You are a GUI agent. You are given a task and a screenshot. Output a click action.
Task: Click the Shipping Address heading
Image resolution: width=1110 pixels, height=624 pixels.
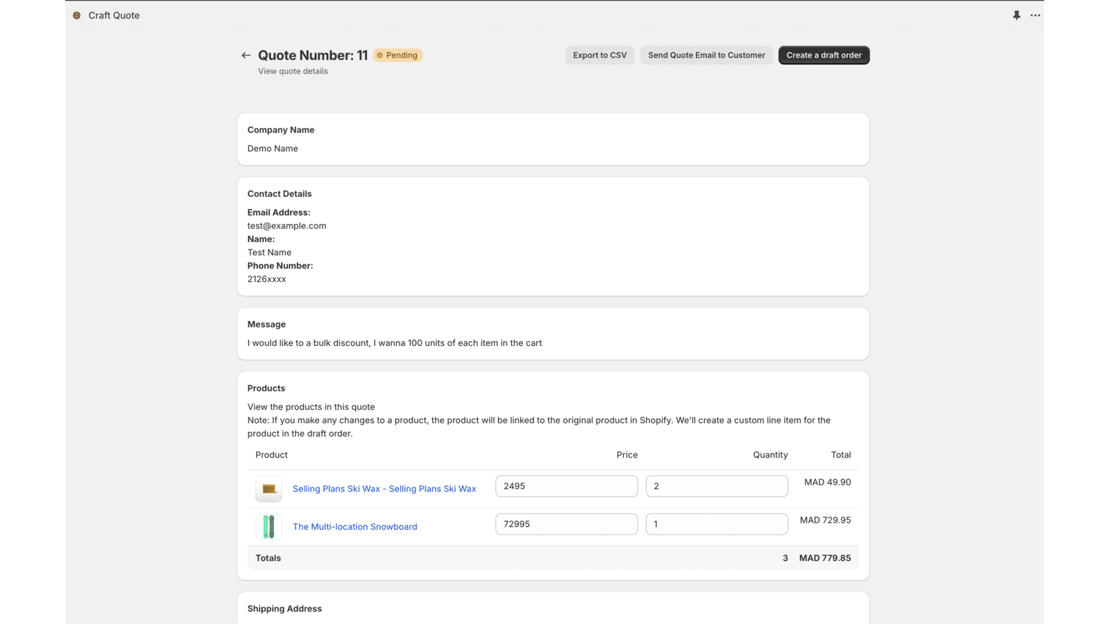(x=284, y=609)
